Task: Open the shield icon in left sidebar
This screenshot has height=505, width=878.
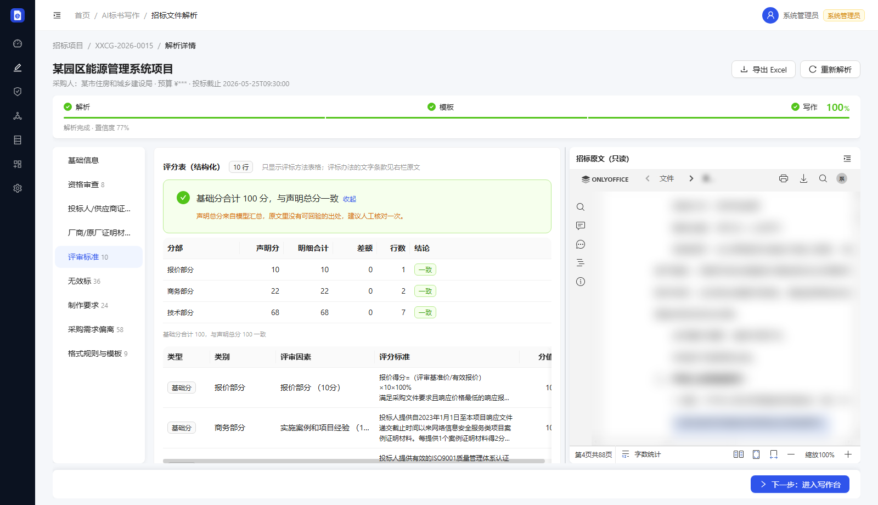Action: click(18, 92)
